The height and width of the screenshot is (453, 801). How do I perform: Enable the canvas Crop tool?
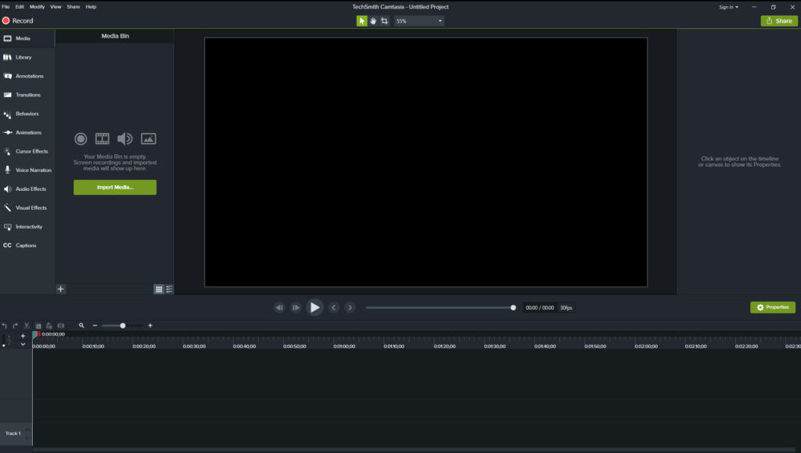click(x=384, y=21)
